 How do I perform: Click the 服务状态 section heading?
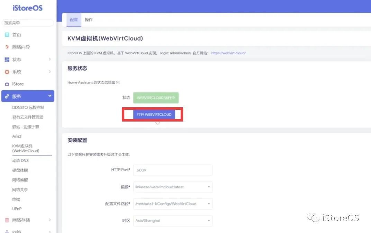(77, 69)
